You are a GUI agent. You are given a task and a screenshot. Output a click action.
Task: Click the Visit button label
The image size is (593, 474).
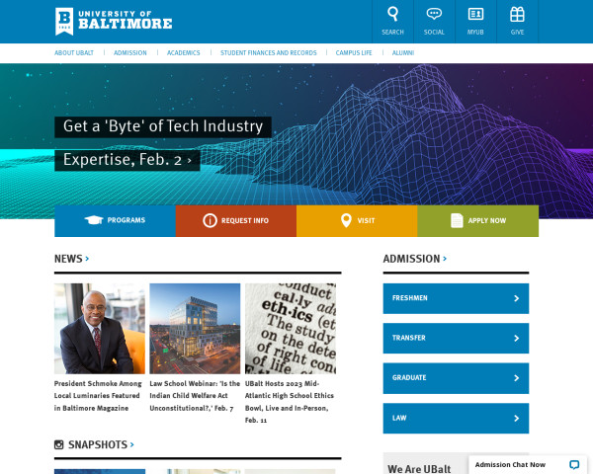366,221
